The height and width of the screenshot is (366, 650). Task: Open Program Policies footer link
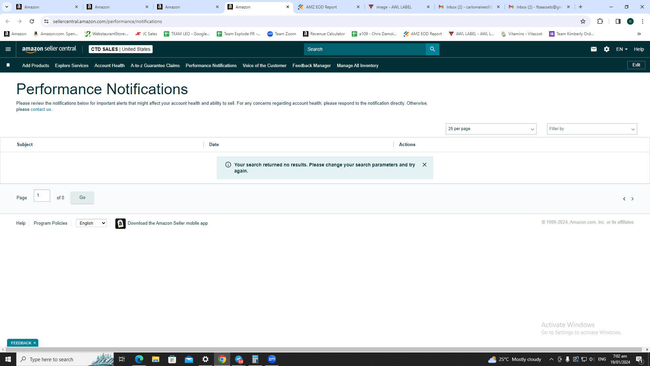(50, 223)
